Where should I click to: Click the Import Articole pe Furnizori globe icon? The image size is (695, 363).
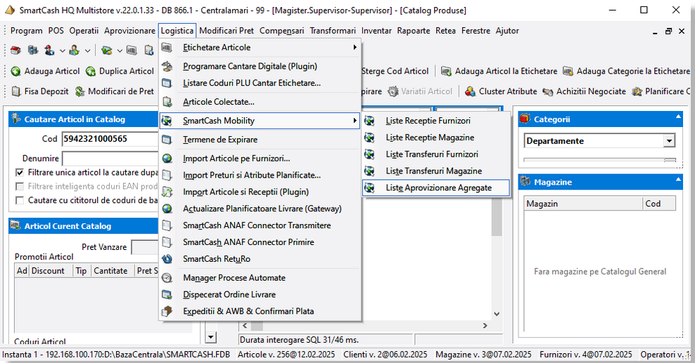[x=167, y=158]
